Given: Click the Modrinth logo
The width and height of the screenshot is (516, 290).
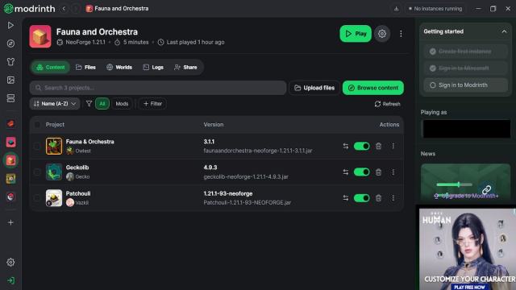Looking at the screenshot, I should pos(30,9).
